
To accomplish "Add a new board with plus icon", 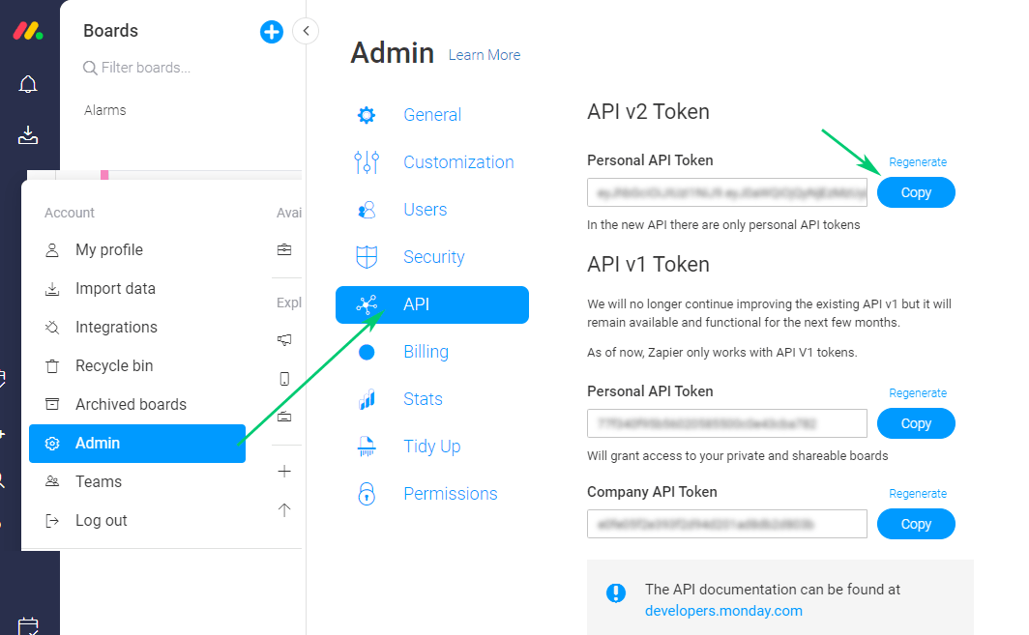I will tap(272, 32).
